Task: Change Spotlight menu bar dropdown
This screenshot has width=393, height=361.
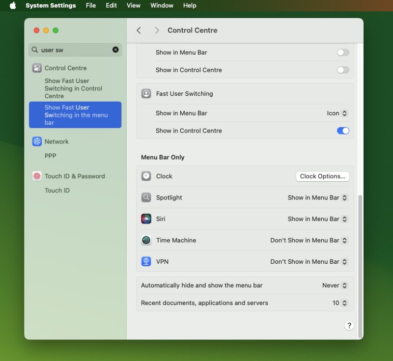Action: click(317, 197)
